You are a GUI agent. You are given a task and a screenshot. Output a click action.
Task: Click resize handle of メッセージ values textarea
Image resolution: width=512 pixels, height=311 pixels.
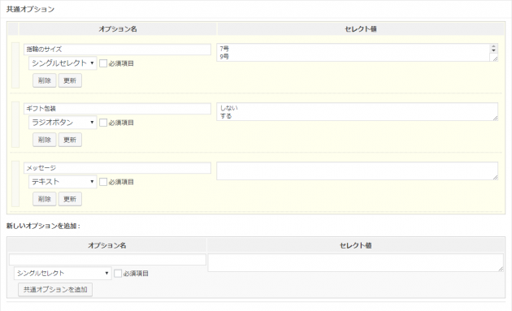[x=495, y=177]
